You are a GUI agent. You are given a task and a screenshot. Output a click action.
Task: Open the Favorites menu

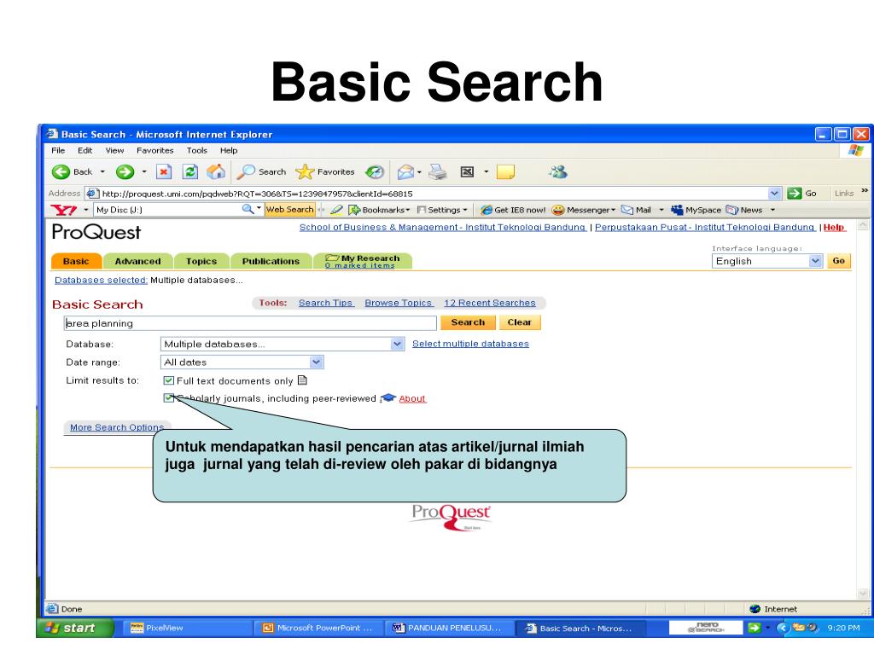[155, 150]
